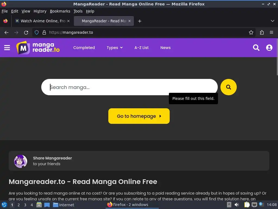Switch to workspace 1 in the taskbar
278x209 pixels.
tap(12, 205)
